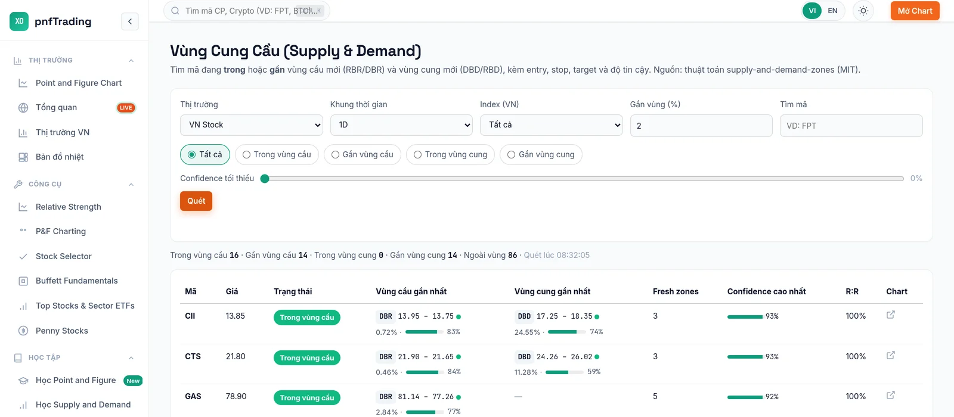
Task: Select the Gần vùng cung radio filter
Action: tap(541, 155)
